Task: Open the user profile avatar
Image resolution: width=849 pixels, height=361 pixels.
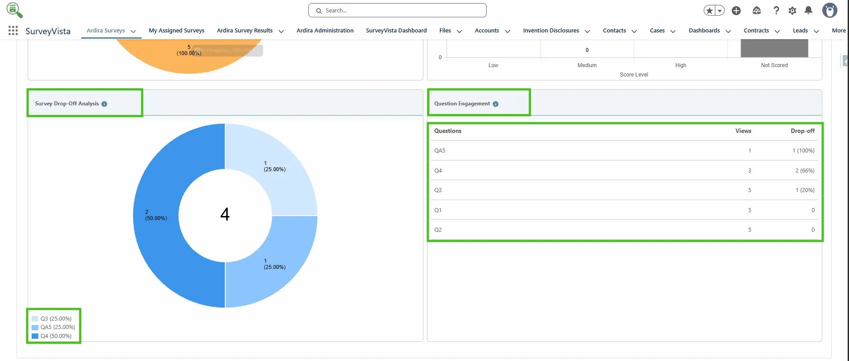Action: click(x=830, y=10)
